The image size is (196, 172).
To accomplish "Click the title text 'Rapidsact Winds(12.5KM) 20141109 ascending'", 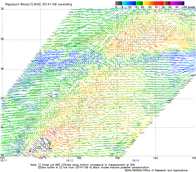I will click(x=39, y=4).
